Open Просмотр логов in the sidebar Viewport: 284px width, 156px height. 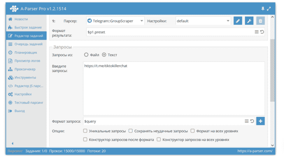26,61
